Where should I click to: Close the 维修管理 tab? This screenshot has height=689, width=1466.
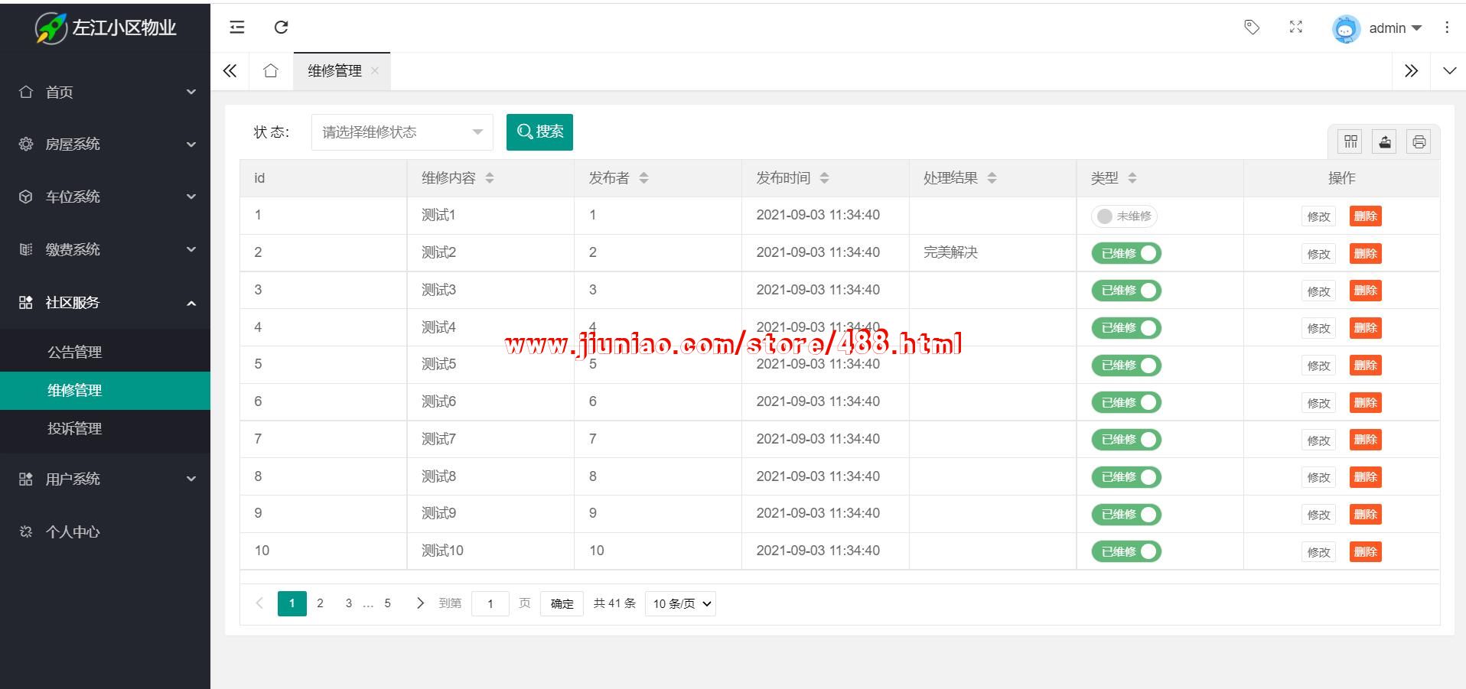375,71
